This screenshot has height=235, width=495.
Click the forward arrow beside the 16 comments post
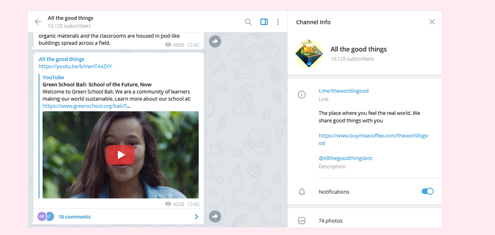pyautogui.click(x=215, y=217)
